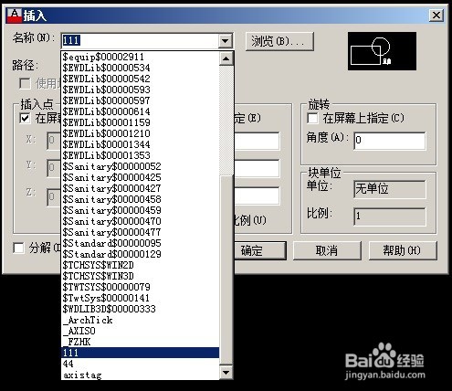Select $EWDLib$00001210 in the list
452x391 pixels.
pyautogui.click(x=140, y=133)
